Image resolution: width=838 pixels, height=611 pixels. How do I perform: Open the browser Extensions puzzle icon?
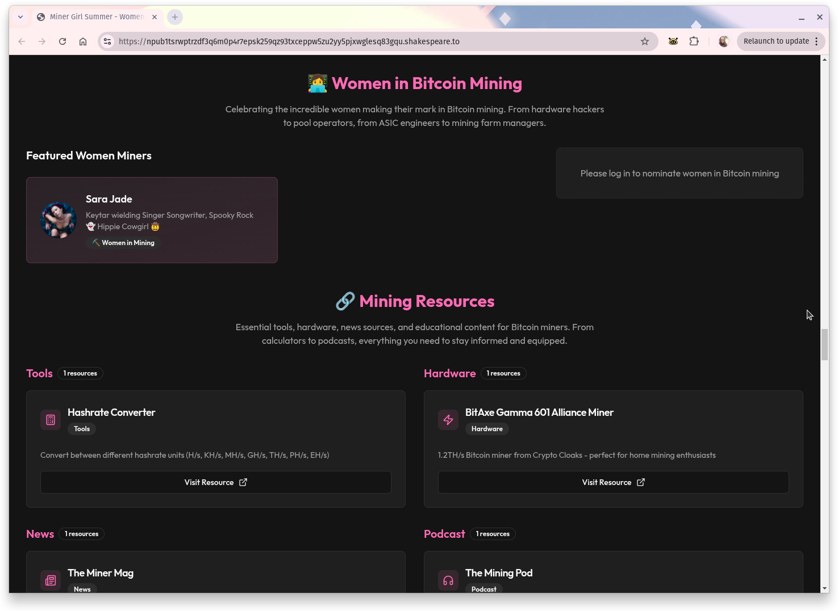[x=694, y=41]
